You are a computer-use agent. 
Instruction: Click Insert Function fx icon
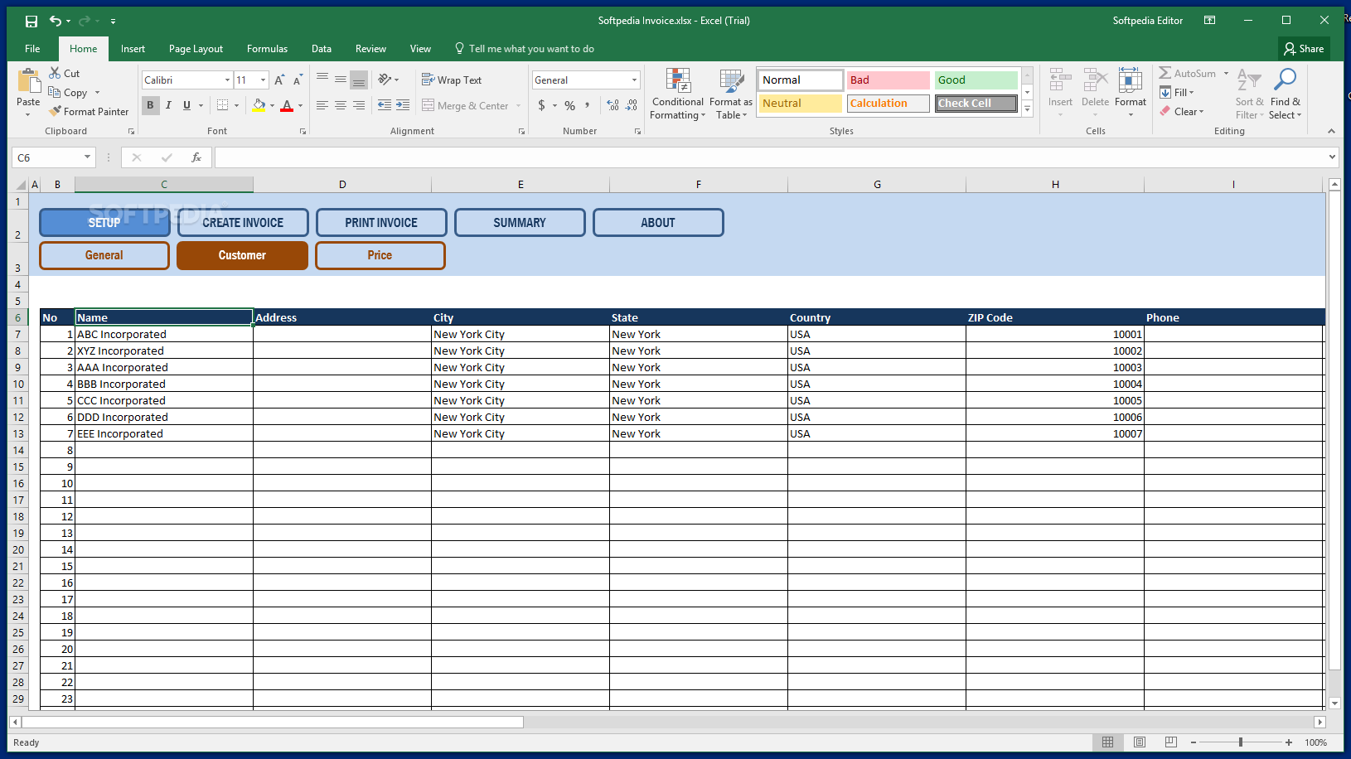pos(196,157)
